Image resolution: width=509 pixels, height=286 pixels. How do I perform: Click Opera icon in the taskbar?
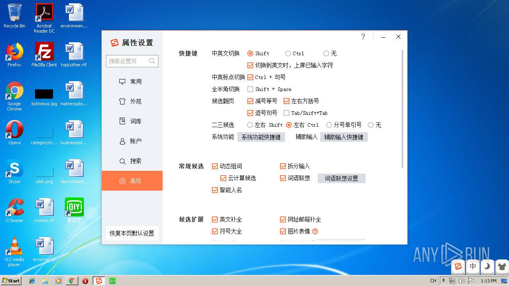[85, 281]
